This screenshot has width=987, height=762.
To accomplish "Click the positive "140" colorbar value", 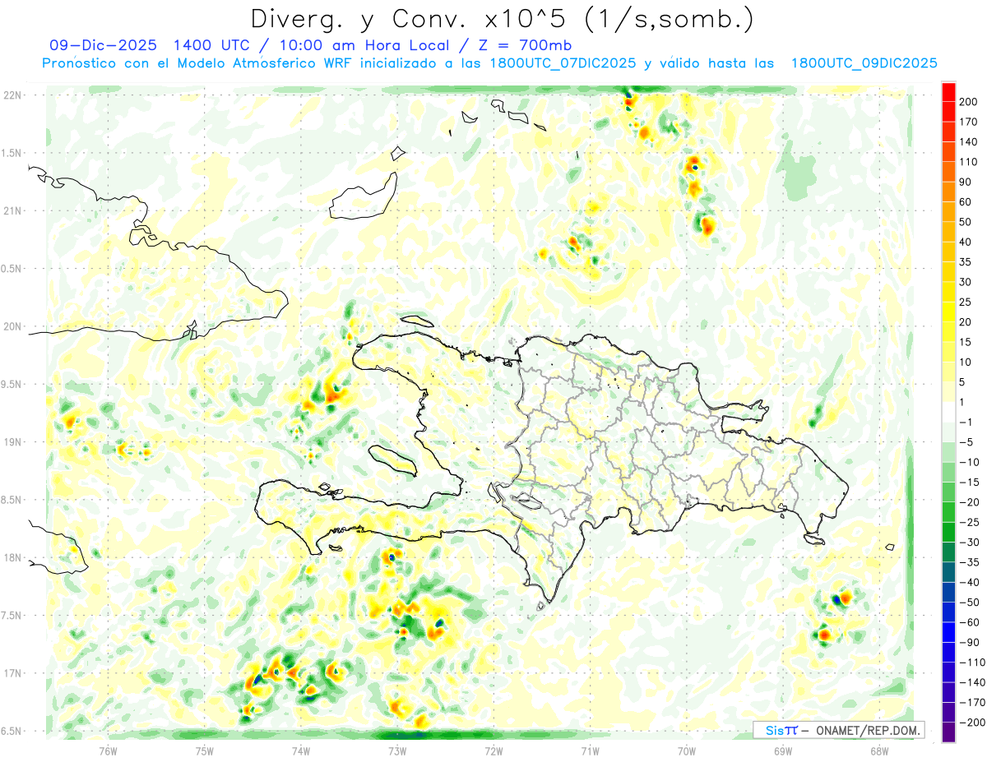I will click(x=969, y=141).
